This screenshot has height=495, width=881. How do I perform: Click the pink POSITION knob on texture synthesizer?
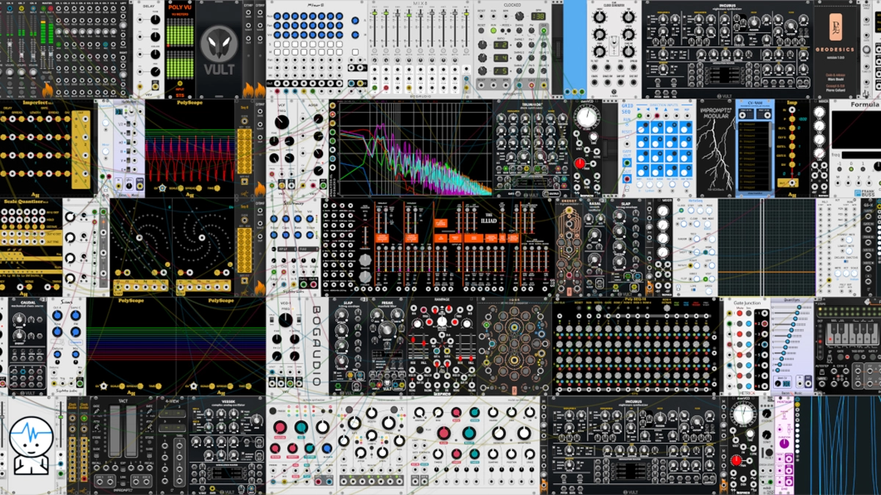click(x=280, y=428)
